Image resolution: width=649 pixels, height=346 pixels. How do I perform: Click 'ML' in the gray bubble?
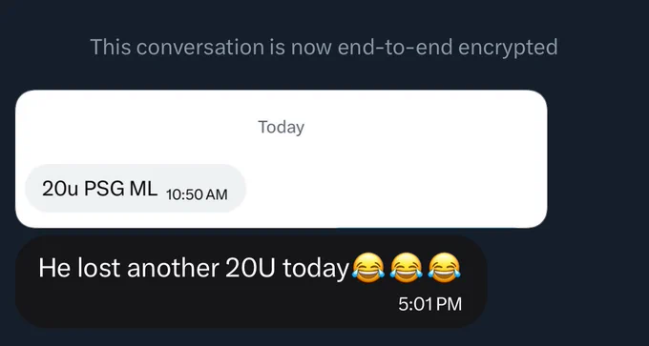coord(143,189)
